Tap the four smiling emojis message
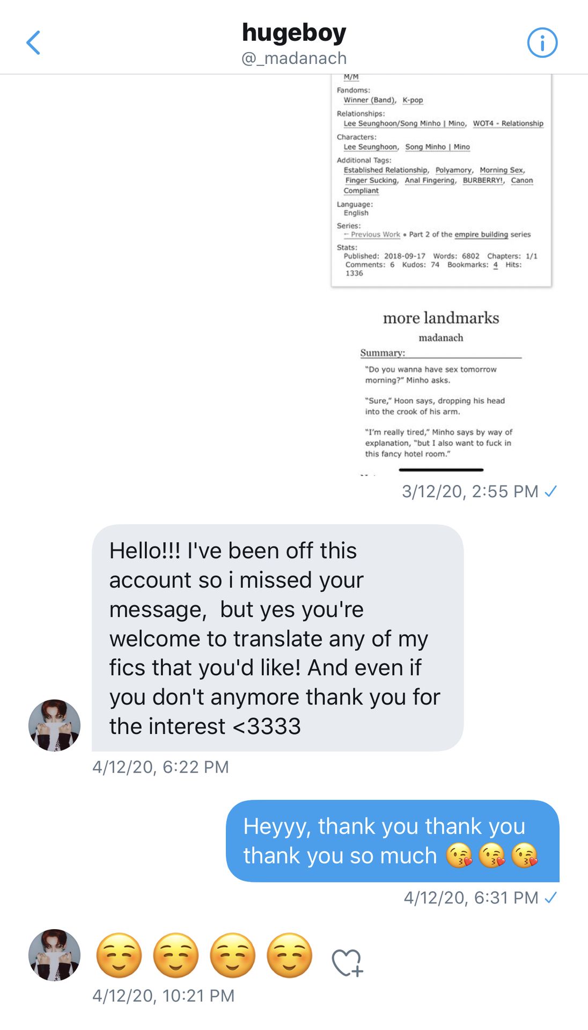The image size is (588, 1030). click(x=204, y=955)
